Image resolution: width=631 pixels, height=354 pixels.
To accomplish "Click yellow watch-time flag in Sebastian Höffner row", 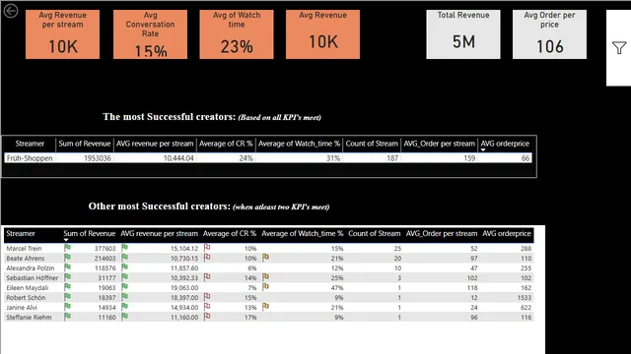I will coord(265,277).
